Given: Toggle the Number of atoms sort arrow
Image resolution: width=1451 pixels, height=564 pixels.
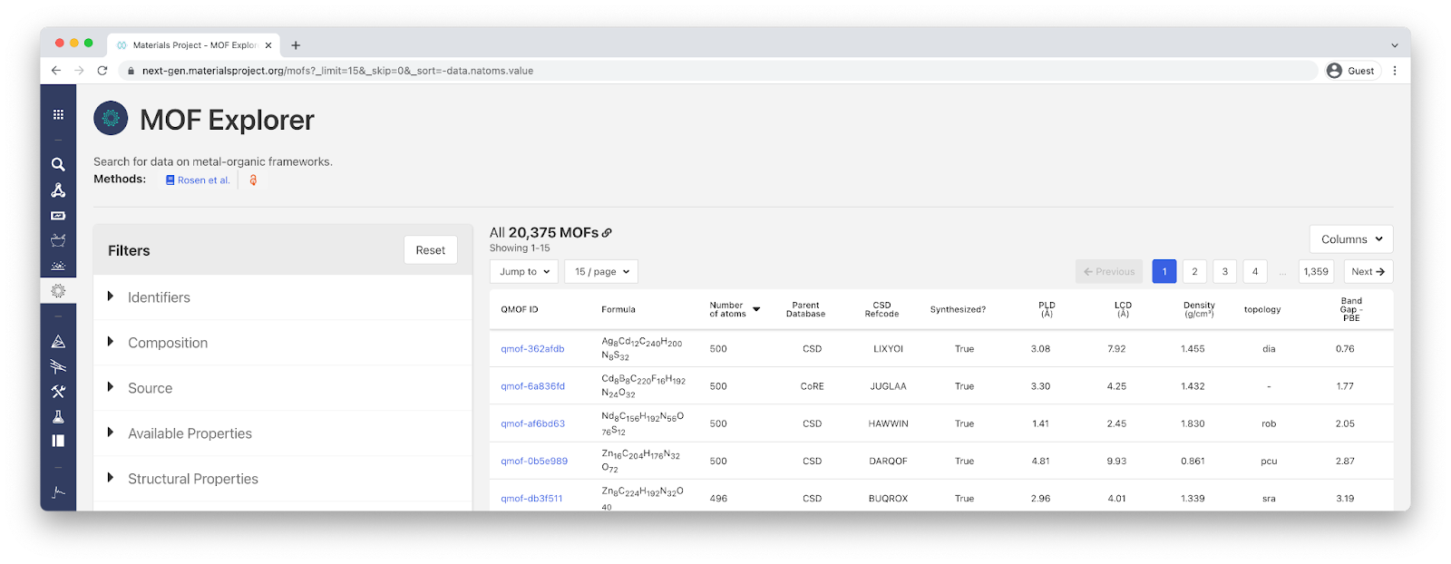Looking at the screenshot, I should click(756, 309).
